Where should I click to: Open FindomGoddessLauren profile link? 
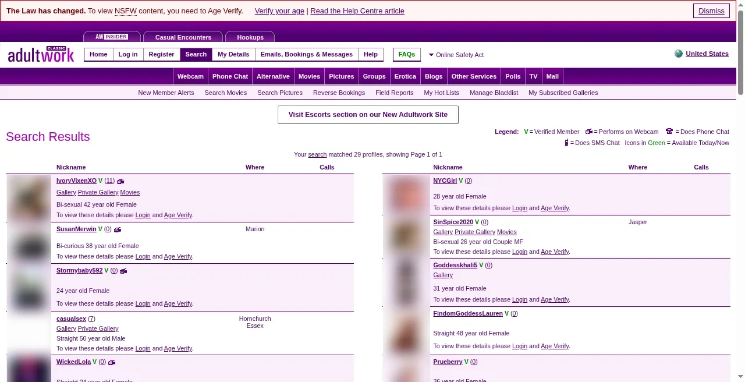pos(468,314)
